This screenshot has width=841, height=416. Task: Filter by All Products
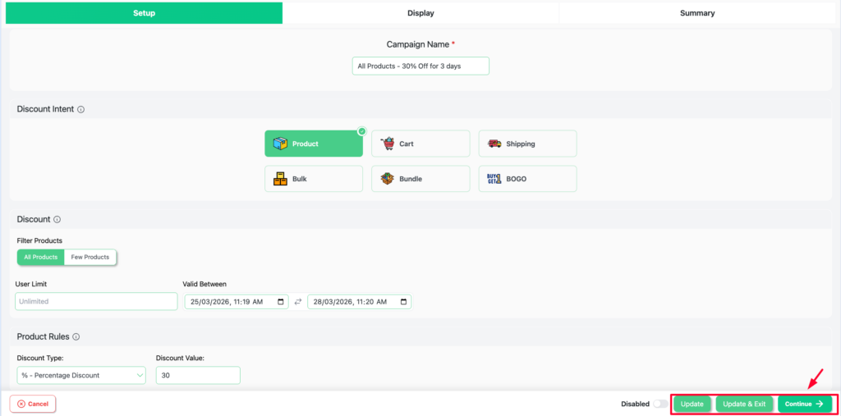41,257
